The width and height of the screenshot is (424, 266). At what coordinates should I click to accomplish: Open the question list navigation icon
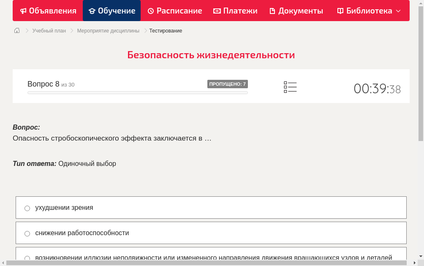[290, 87]
